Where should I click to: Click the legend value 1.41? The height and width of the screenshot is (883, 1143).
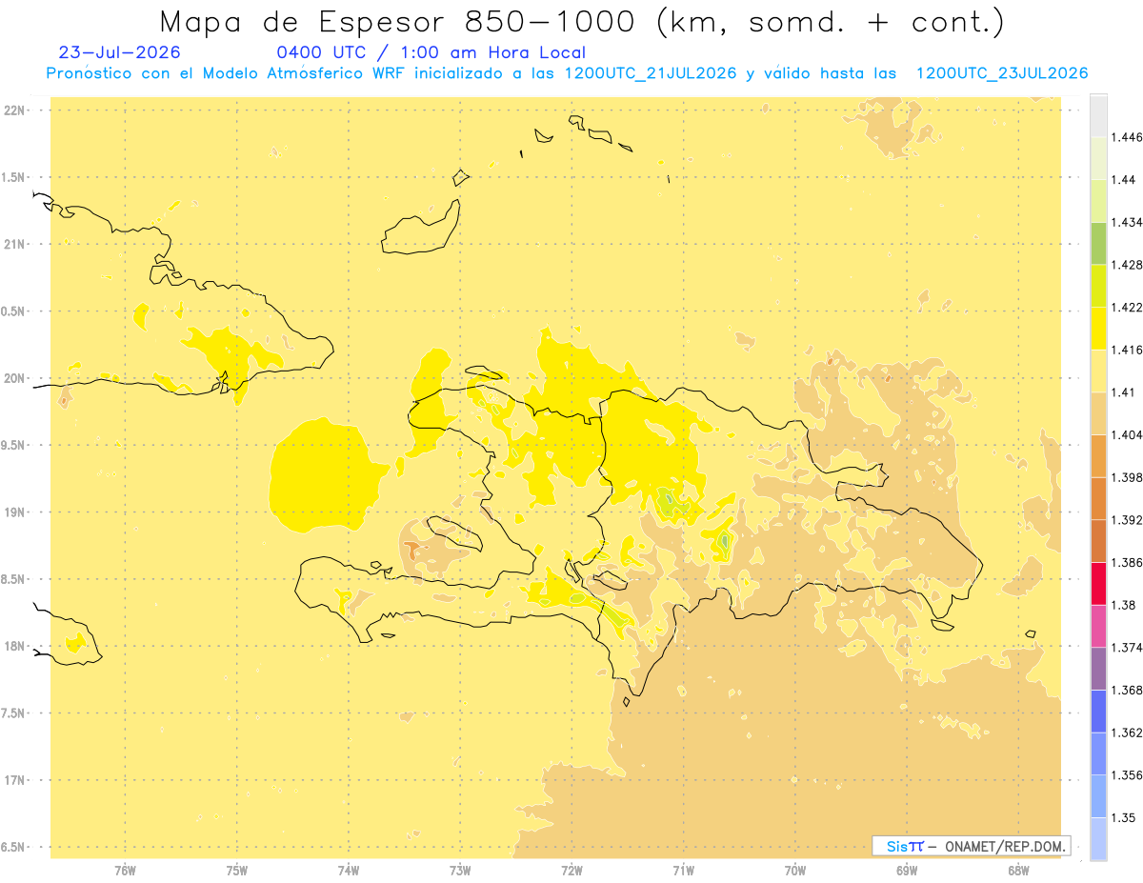tap(1123, 392)
